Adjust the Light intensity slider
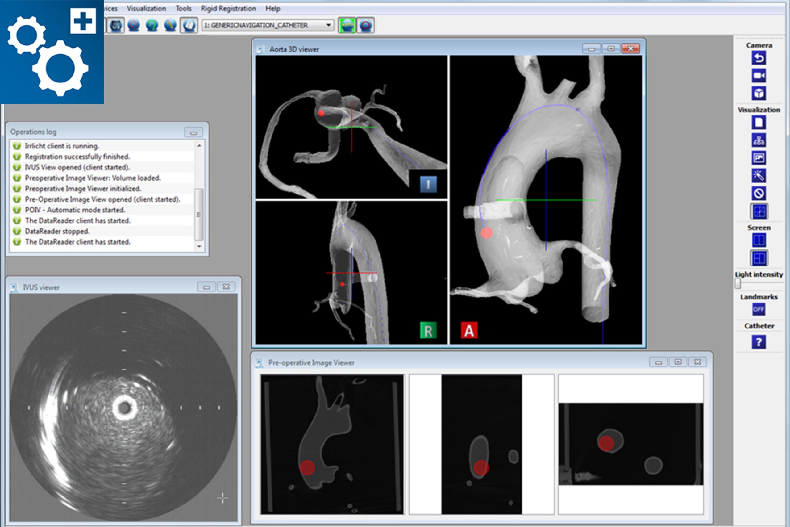 [x=738, y=283]
